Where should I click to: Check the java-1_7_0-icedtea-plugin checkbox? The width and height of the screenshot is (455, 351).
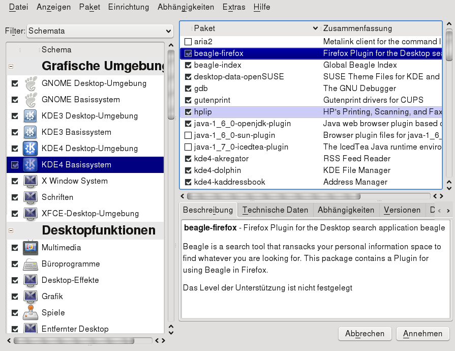point(188,147)
